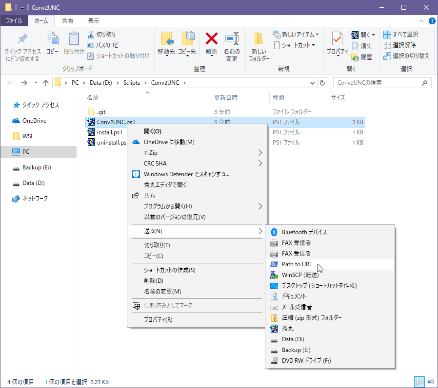This screenshot has width=438, height=388.
Task: Select OneDrive in the navigation pane
Action: click(34, 121)
